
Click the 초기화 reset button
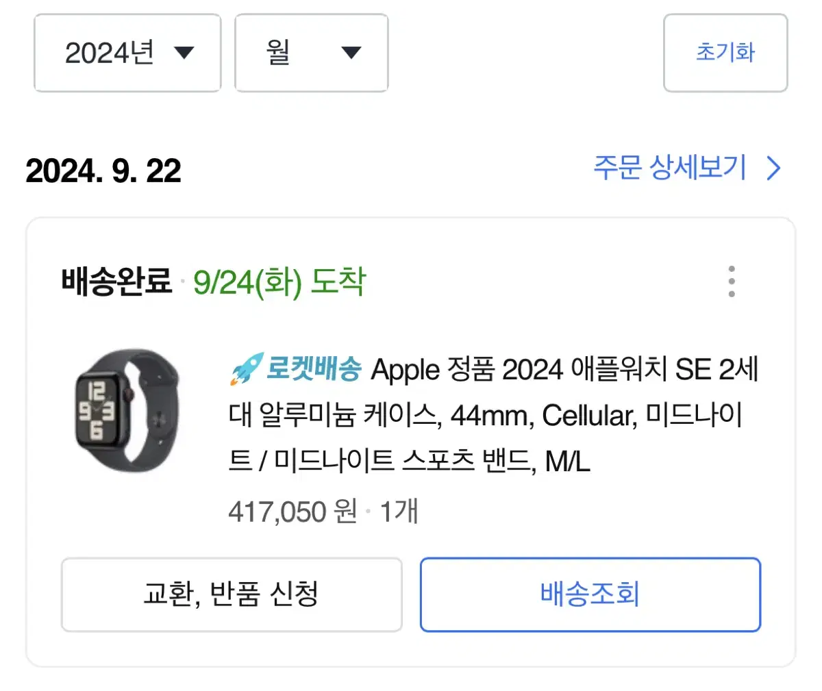click(725, 53)
